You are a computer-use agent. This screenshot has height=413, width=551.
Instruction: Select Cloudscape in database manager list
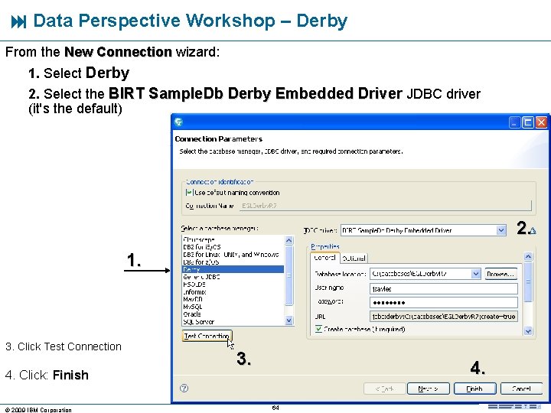(233, 239)
